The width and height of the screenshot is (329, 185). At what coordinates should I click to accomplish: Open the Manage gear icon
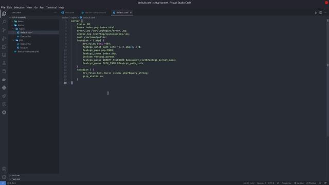click(4, 177)
